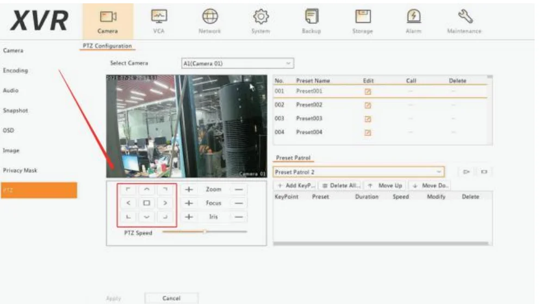The image size is (539, 304).
Task: Select Privacy Mask in left sidebar
Action: tap(20, 170)
